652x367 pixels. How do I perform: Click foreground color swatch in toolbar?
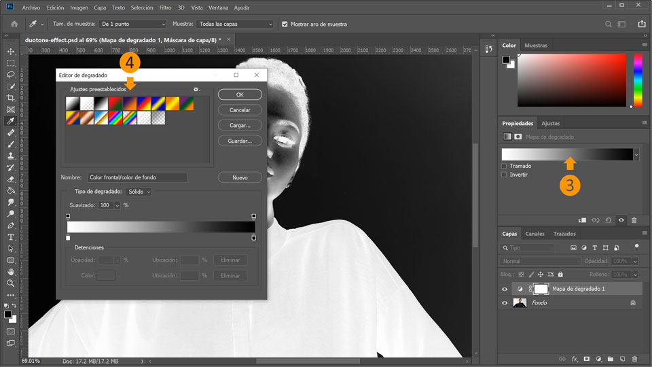coord(8,315)
